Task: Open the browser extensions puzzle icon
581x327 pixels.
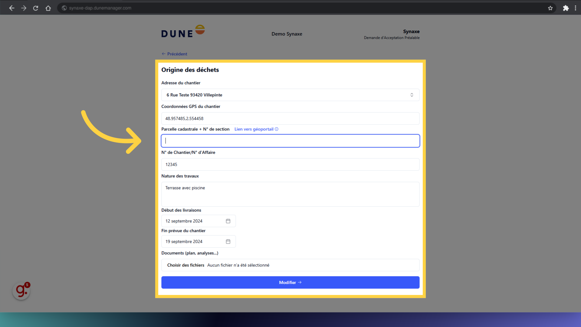Action: pos(566,8)
